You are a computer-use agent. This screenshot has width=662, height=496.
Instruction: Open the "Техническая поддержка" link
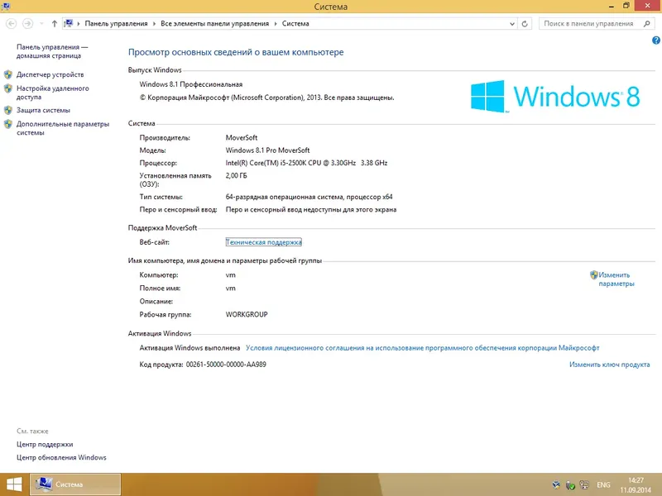(262, 241)
